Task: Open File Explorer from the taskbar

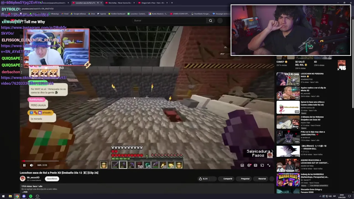Action: coord(10,197)
